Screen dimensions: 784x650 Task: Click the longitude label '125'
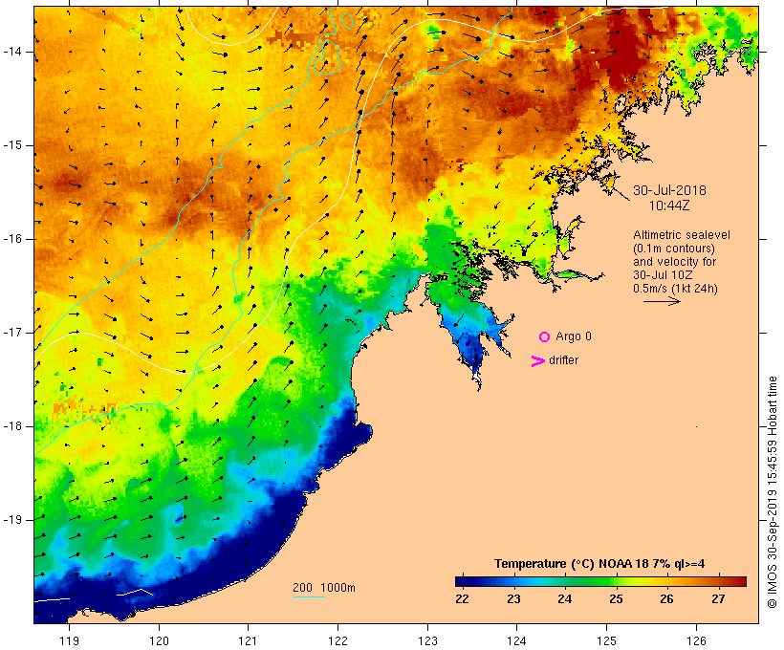pos(606,640)
